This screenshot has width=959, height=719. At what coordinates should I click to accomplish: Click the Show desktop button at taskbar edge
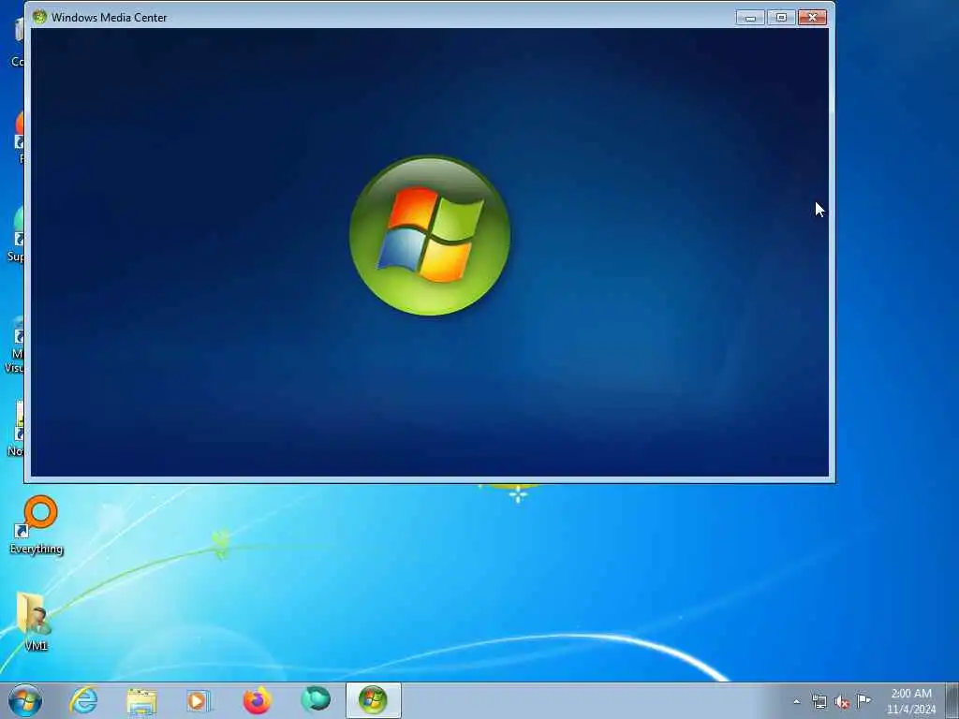coord(952,700)
